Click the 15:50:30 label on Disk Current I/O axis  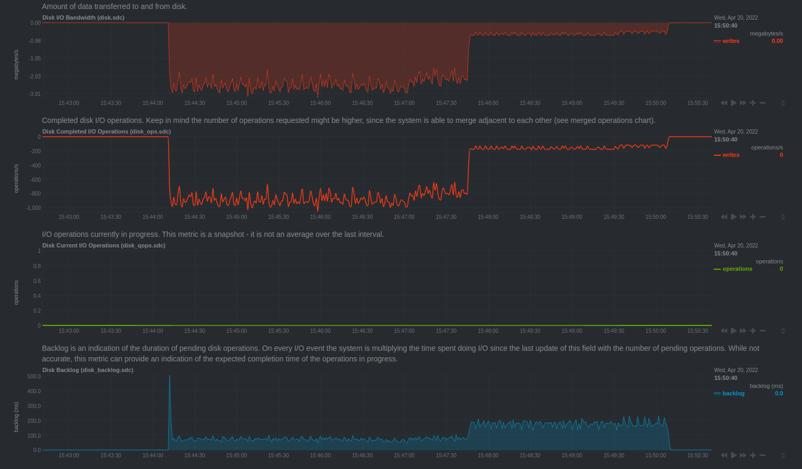pyautogui.click(x=697, y=331)
